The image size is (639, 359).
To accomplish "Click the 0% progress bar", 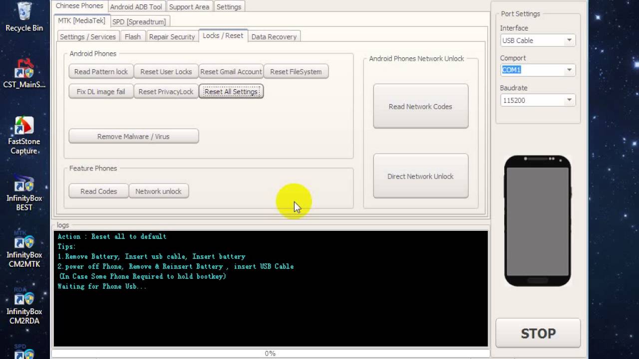I will pos(270,353).
